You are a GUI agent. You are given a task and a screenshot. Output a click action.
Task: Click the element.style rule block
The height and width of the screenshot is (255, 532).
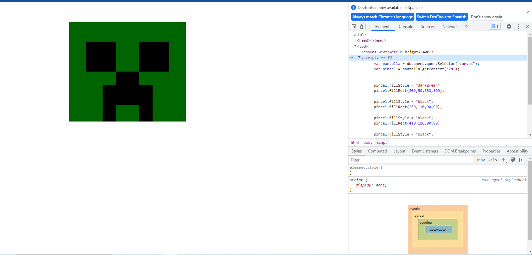coord(438,170)
